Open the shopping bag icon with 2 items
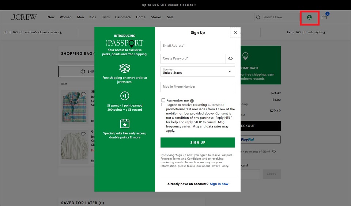 coord(324,17)
